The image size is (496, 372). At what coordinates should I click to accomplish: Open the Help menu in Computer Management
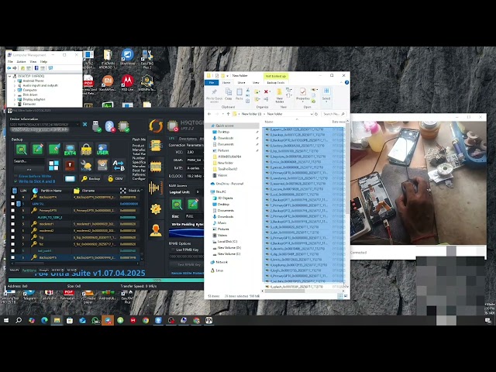(43, 62)
